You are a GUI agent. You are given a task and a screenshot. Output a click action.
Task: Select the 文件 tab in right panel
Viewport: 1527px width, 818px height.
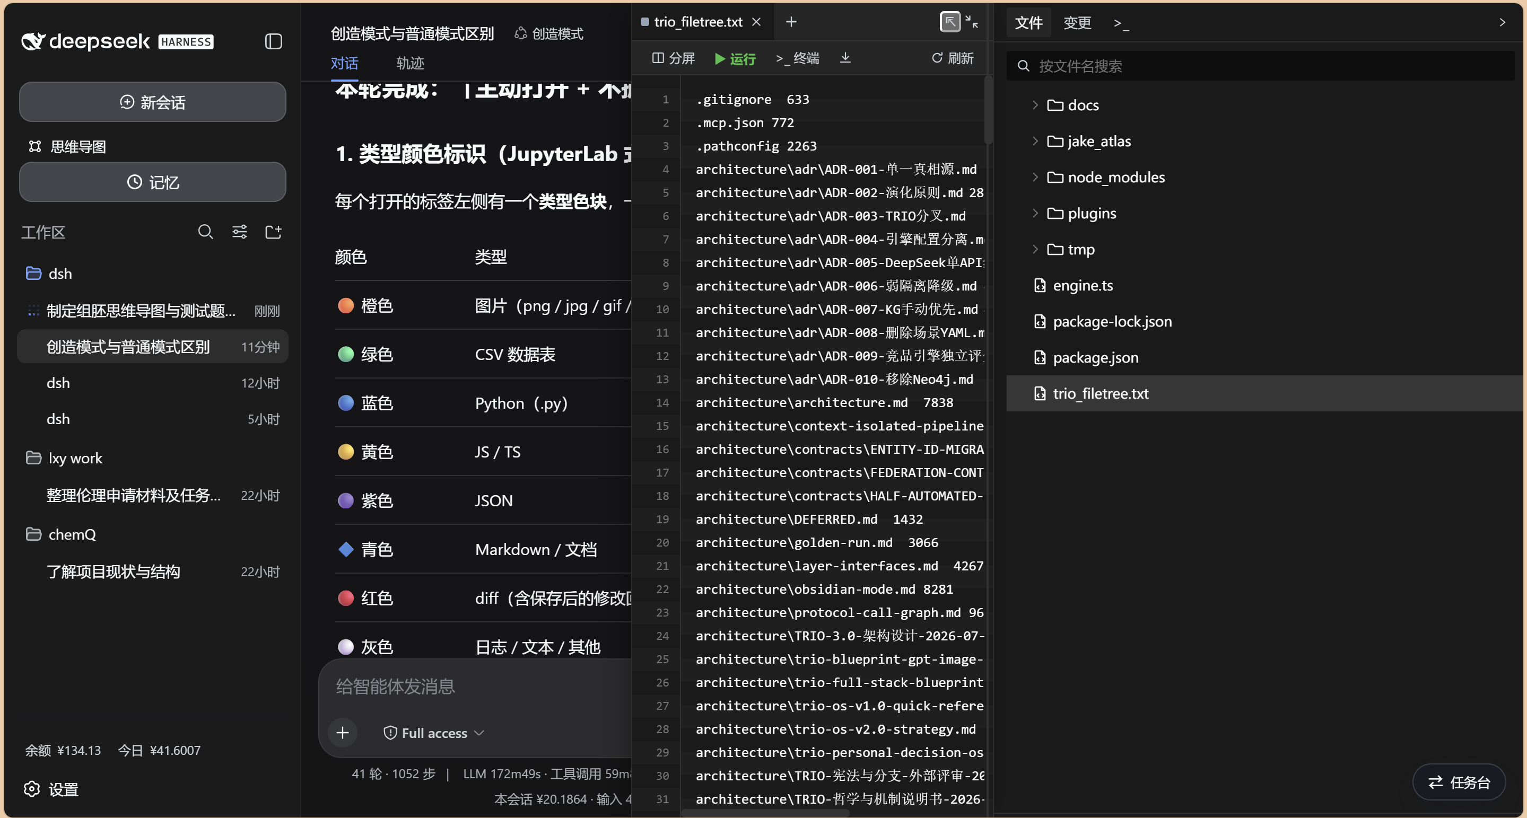tap(1028, 22)
